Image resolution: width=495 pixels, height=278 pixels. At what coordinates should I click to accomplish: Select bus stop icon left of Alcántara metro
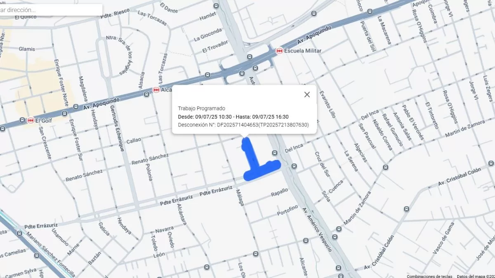tap(146, 95)
